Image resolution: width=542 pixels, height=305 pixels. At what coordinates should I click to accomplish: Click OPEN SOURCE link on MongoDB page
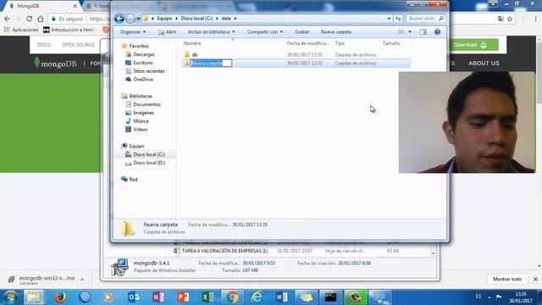point(78,45)
